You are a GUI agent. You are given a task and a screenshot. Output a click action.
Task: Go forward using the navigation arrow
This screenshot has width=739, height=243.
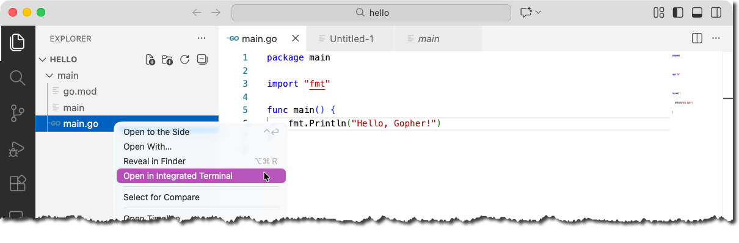[216, 12]
